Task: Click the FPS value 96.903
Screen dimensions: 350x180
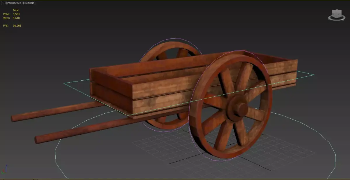Action: coord(17,26)
